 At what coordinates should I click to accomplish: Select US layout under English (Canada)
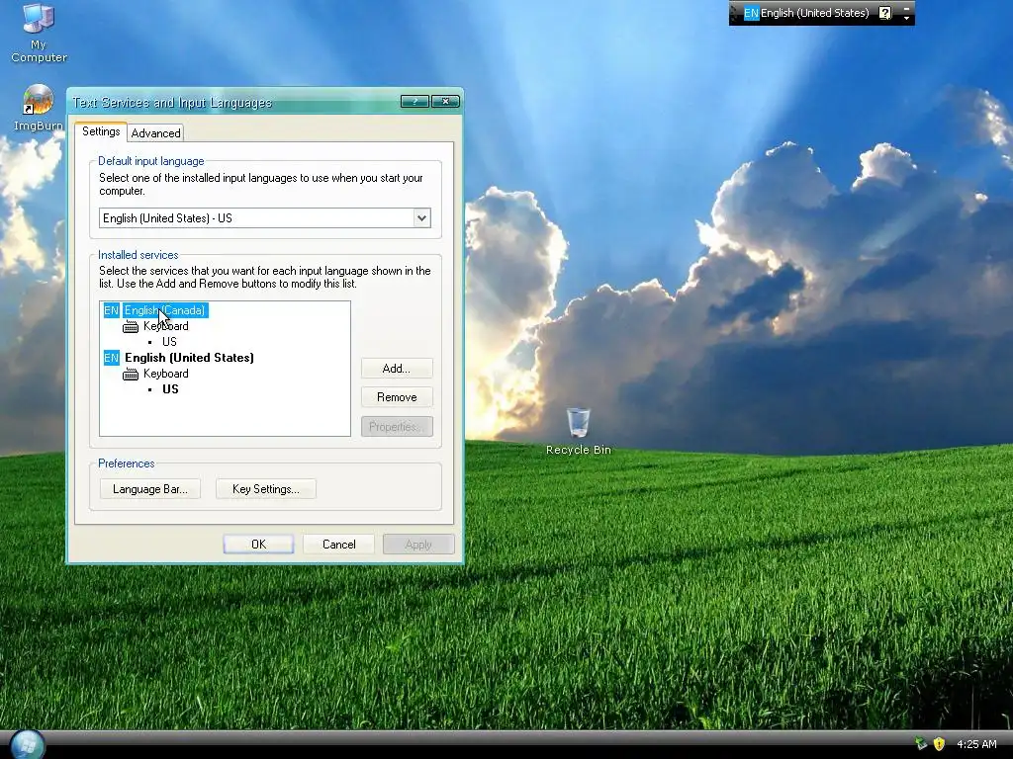169,341
